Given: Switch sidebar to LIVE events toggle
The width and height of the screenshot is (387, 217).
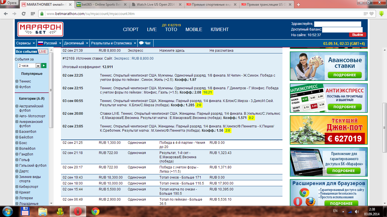Looking at the screenshot, I should (43, 51).
